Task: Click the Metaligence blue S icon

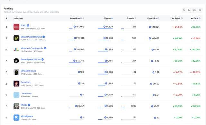Action: pos(16,118)
